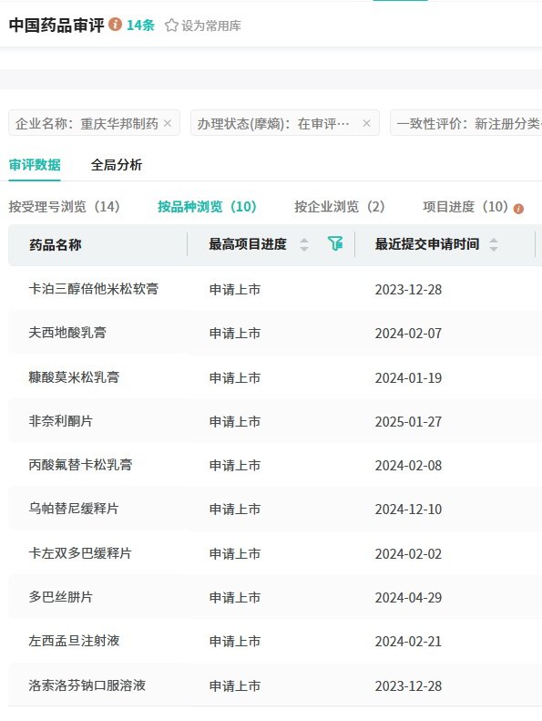Viewport: 542px width, 721px height.
Task: Open 项目进度 (10) view
Action: click(x=465, y=207)
